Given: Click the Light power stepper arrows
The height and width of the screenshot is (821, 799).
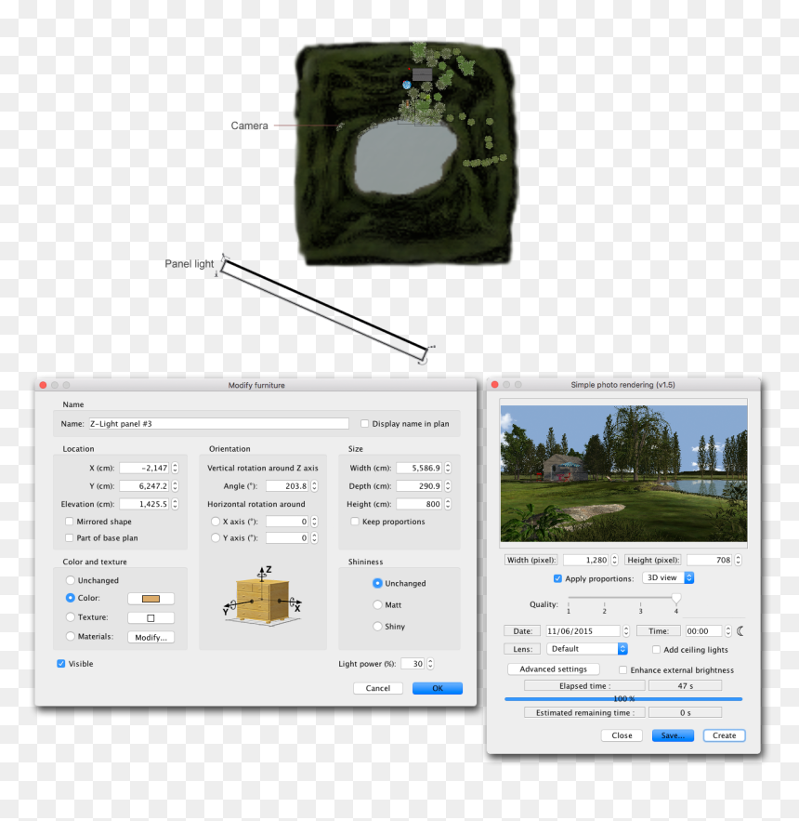Looking at the screenshot, I should pos(430,663).
